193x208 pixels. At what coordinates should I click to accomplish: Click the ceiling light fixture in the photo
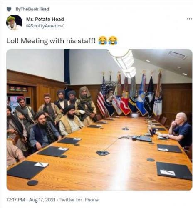click(x=122, y=62)
